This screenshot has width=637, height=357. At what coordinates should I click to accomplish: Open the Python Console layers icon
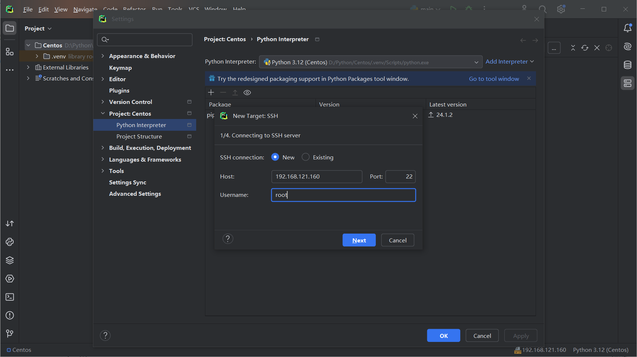click(10, 260)
